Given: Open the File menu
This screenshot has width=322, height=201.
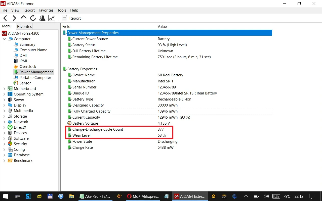Looking at the screenshot, I should tap(4, 10).
